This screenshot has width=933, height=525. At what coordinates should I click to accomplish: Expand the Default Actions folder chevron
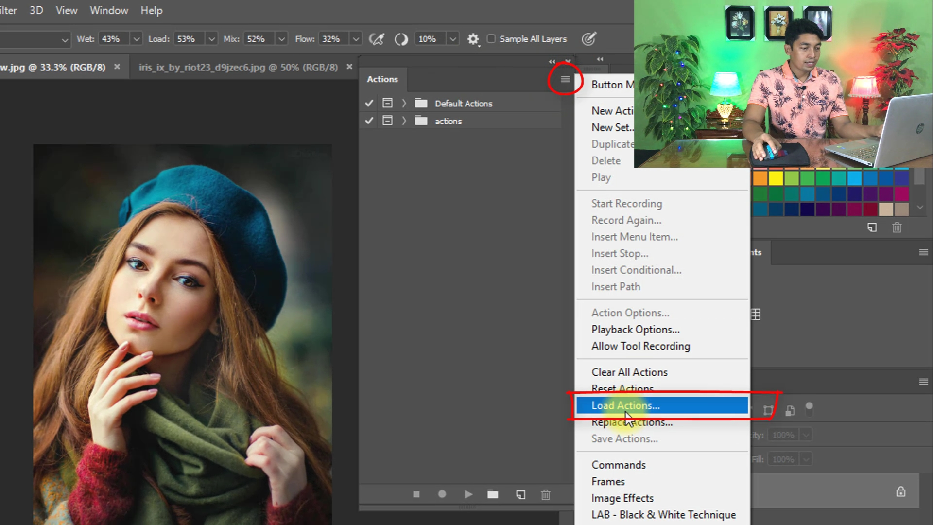(x=404, y=103)
